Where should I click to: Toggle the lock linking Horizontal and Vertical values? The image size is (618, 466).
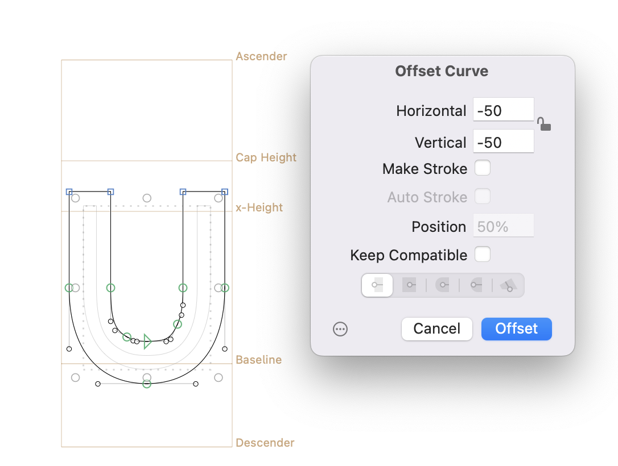click(545, 124)
